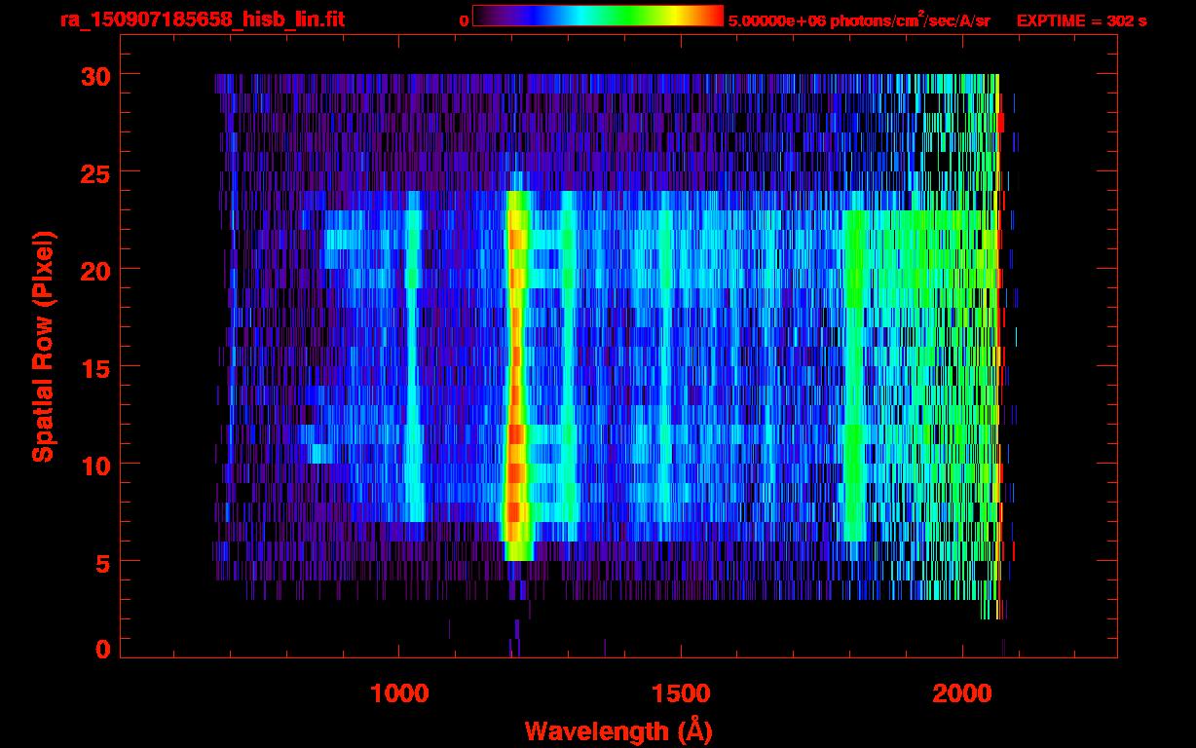Click the 25 spatial row tick label
This screenshot has height=748, width=1196.
pos(94,172)
